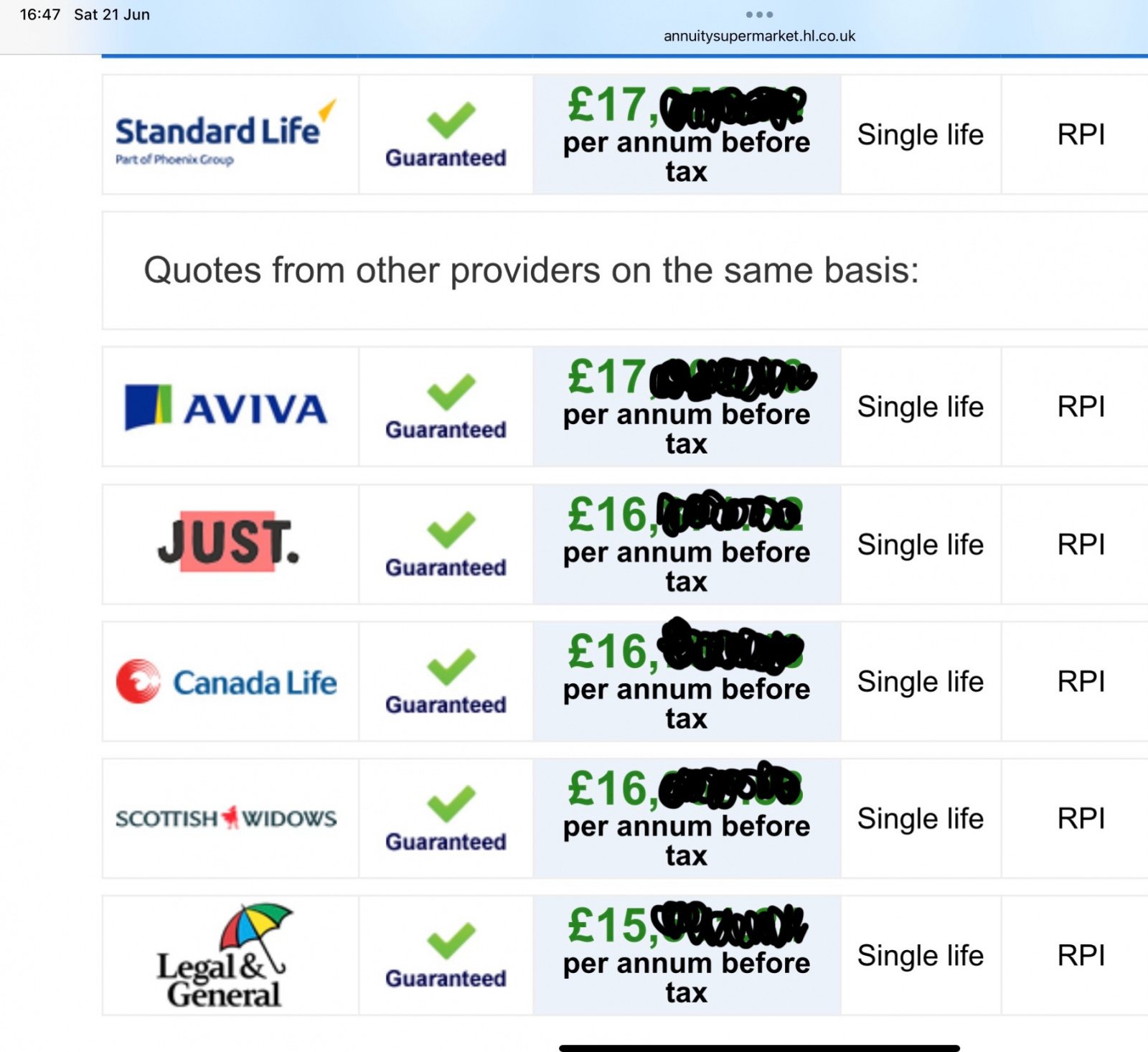The image size is (1148, 1052).
Task: Tap the home indicator bar beneath the quotes
Action: click(x=759, y=1048)
